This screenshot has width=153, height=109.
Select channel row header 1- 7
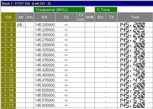[x=8, y=55]
